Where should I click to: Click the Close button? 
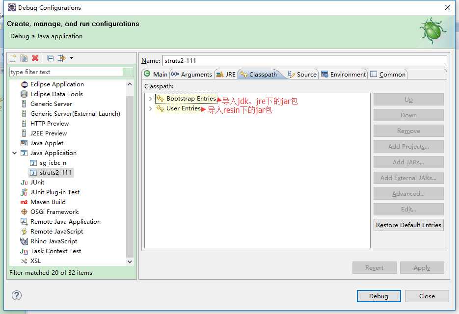pos(427,296)
